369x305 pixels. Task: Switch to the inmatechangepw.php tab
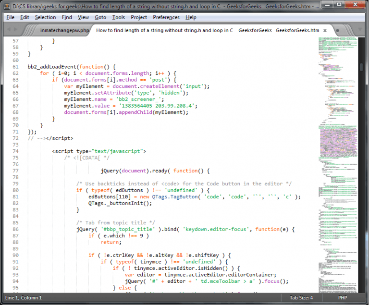click(64, 30)
